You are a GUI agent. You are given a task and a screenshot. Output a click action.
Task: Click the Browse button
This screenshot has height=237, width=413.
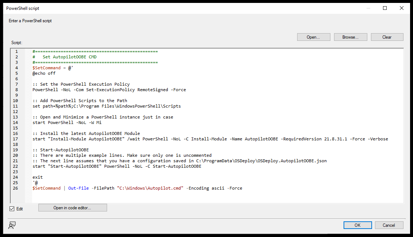350,37
